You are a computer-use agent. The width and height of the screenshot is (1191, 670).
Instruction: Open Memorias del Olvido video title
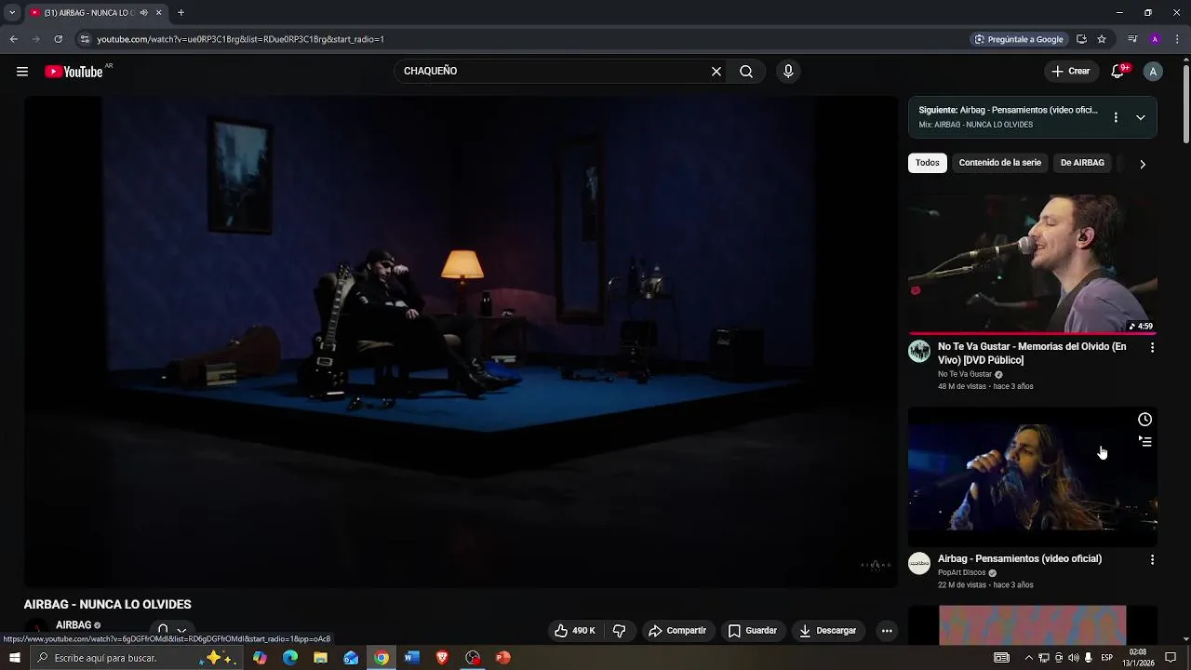coord(1032,354)
